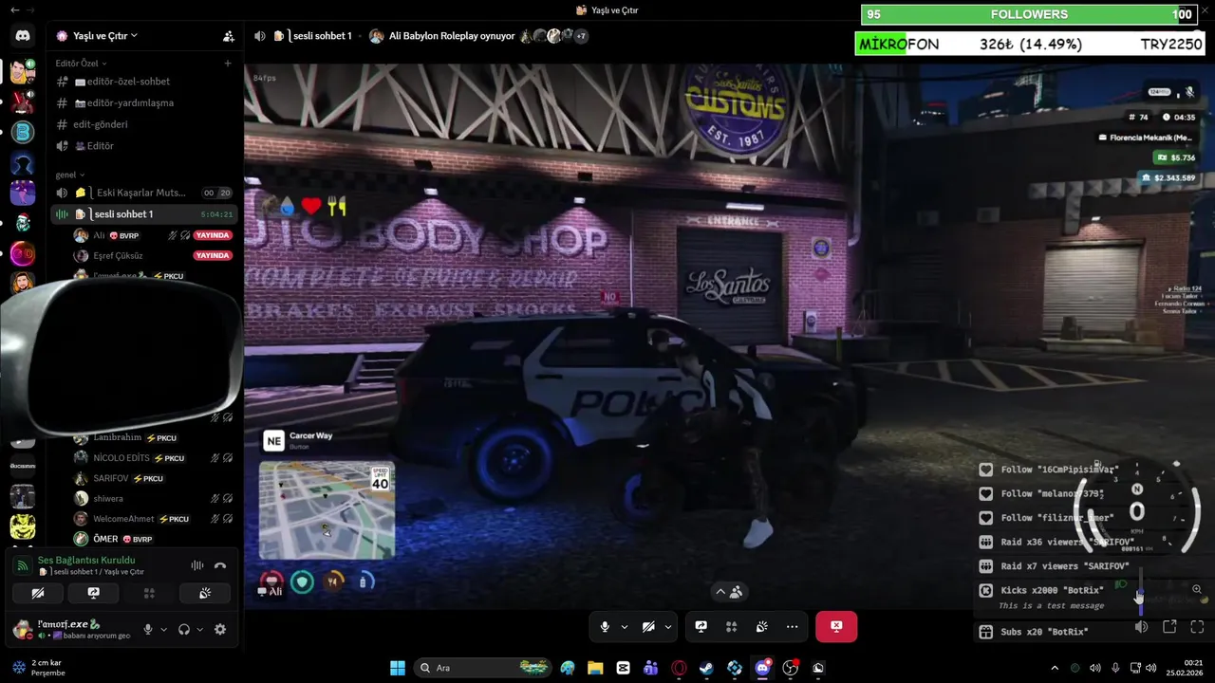Click red stop watching stream button
The height and width of the screenshot is (683, 1215).
pos(835,626)
